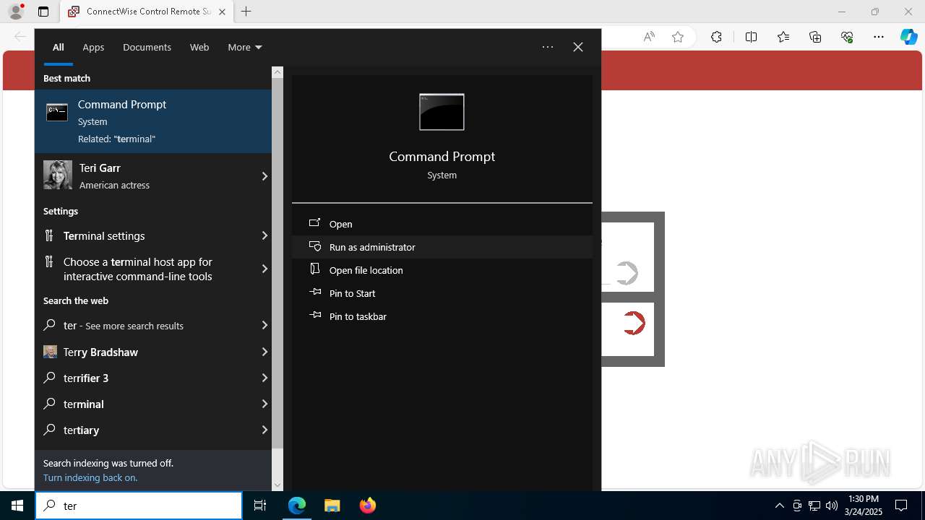Open Command Prompt best match result

tap(153, 121)
